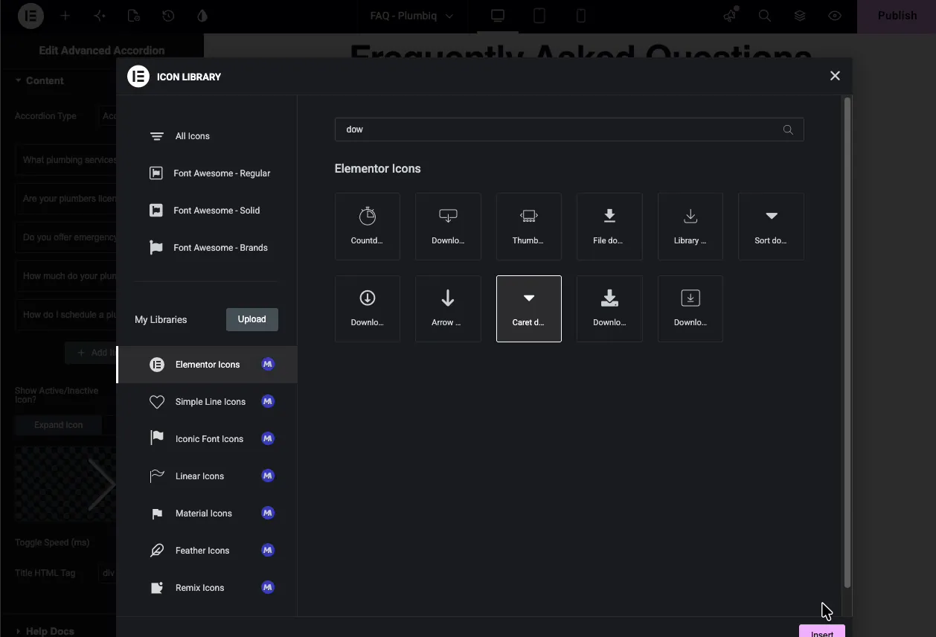
Task: Click the Icon Library vertical scrollbar
Action: (847, 342)
